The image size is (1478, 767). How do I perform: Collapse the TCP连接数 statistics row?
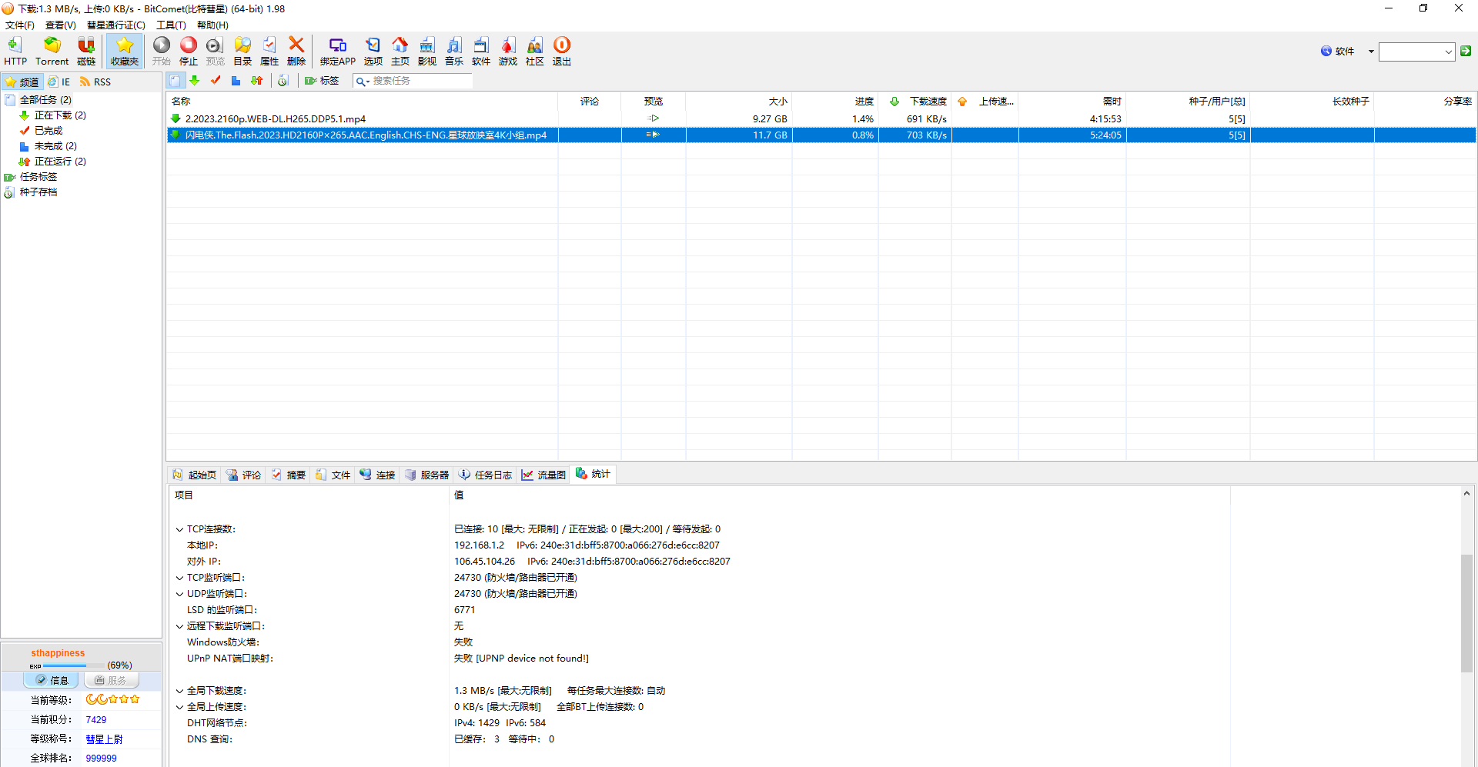[179, 529]
